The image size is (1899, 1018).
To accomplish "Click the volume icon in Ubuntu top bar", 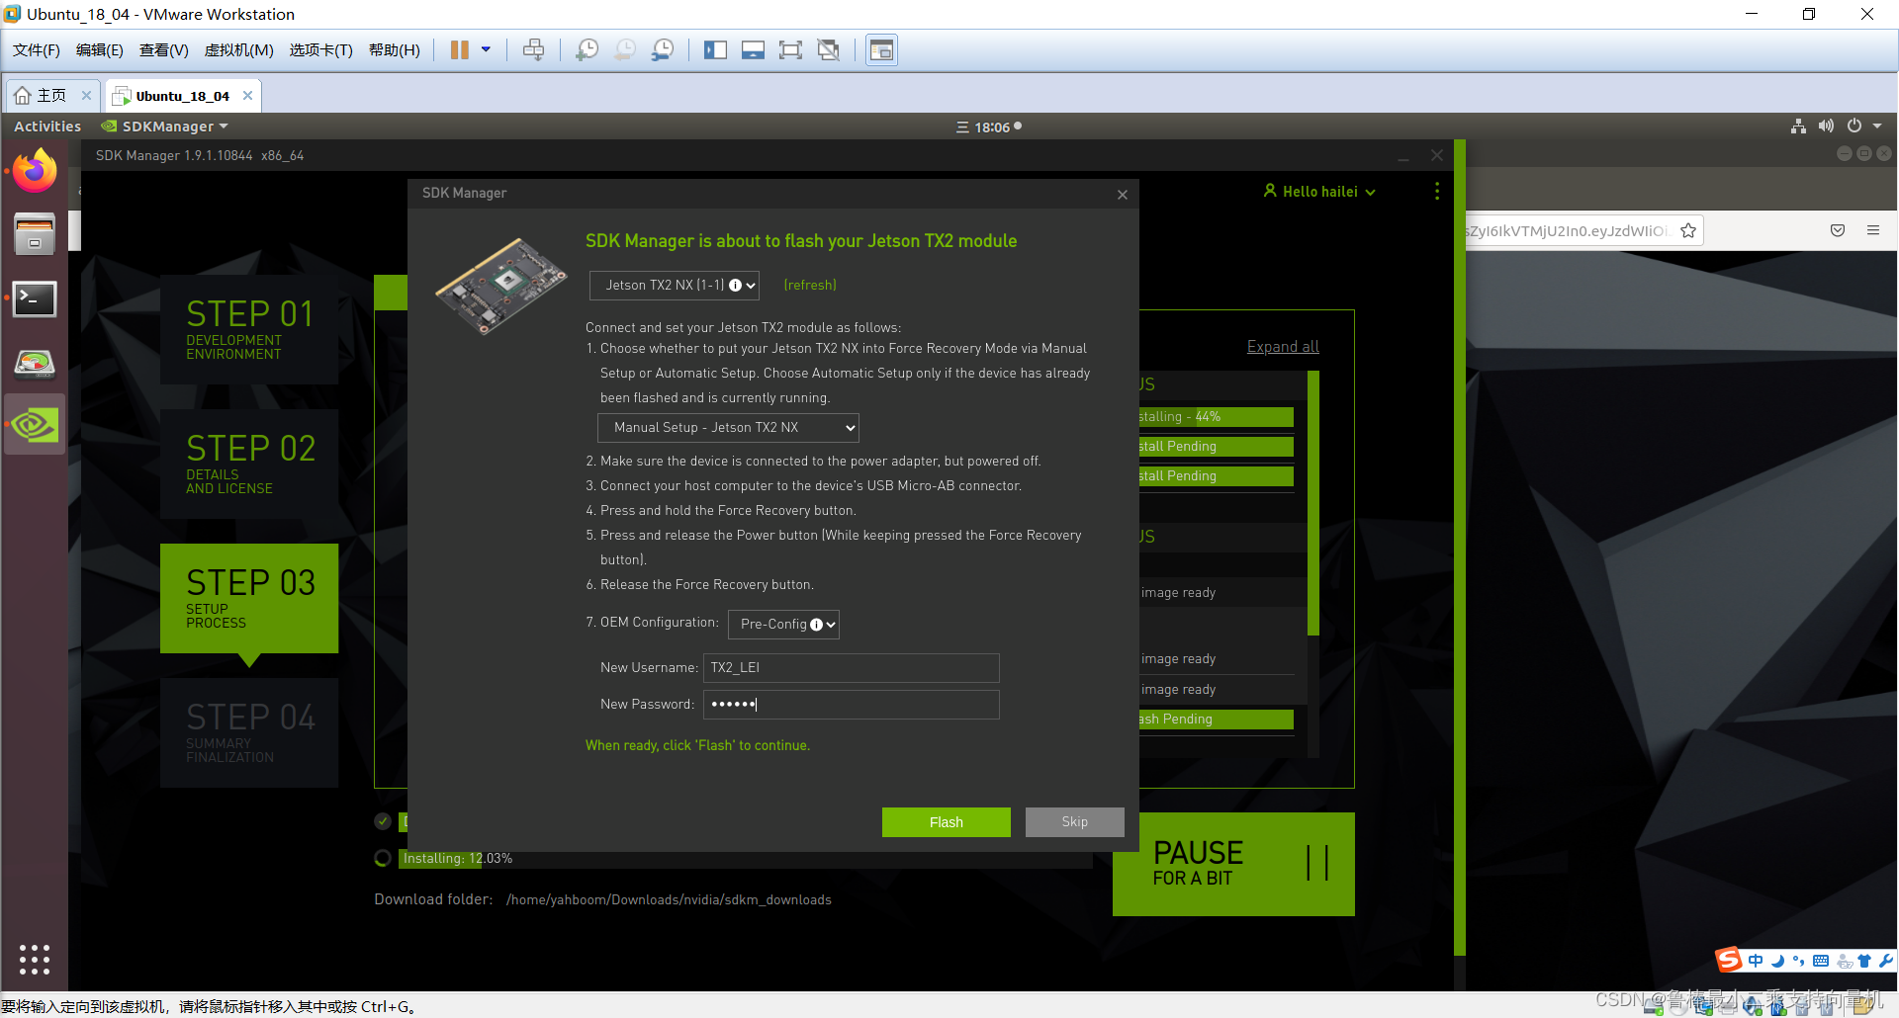I will tap(1826, 127).
